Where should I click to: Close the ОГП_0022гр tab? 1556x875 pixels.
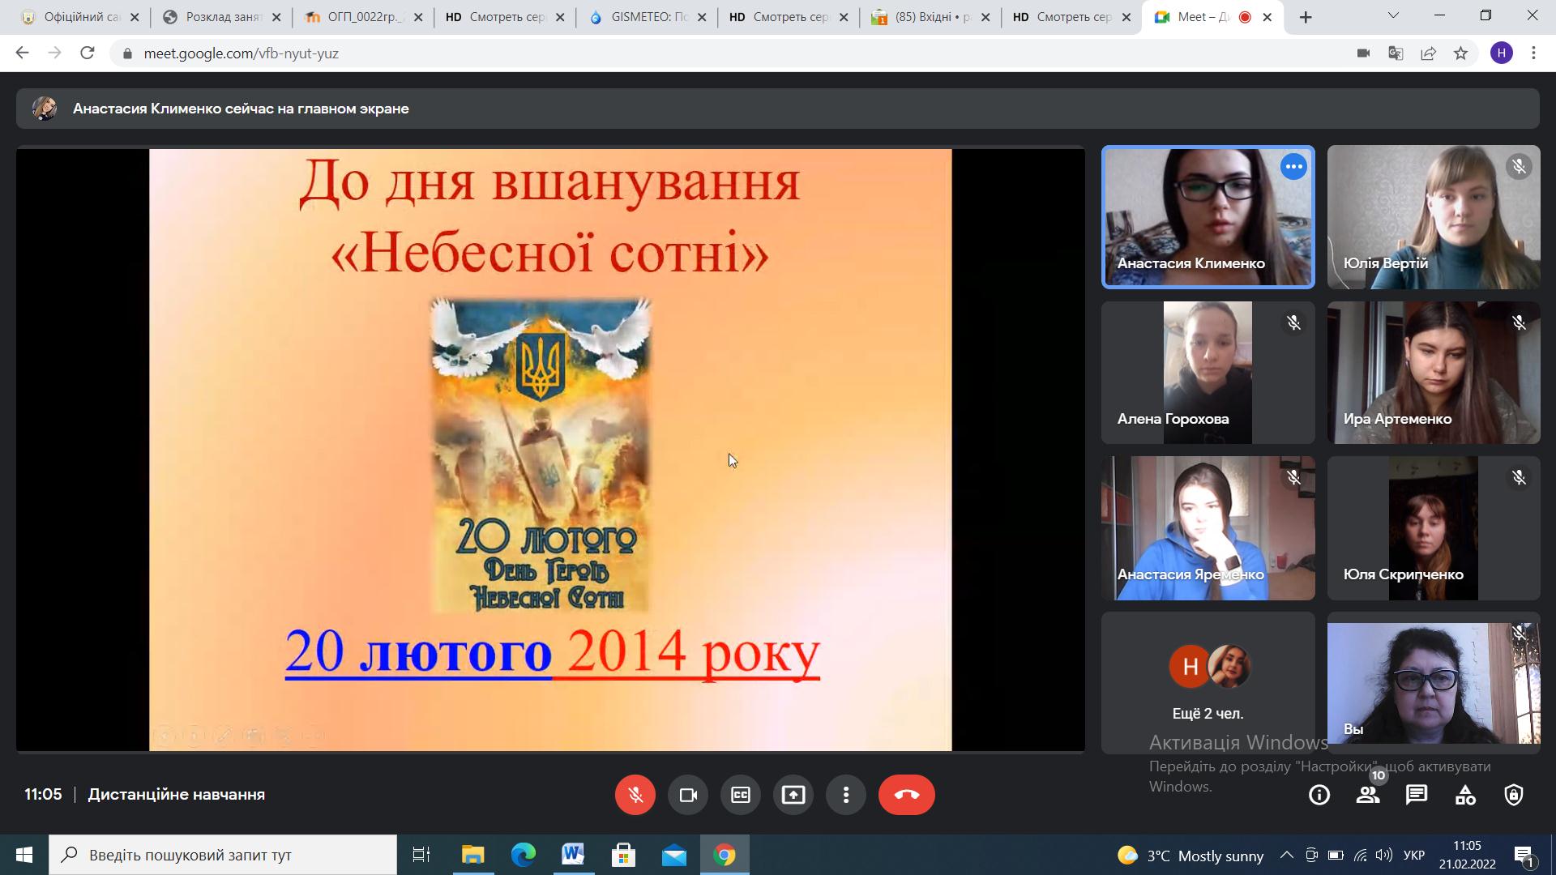[x=417, y=17]
